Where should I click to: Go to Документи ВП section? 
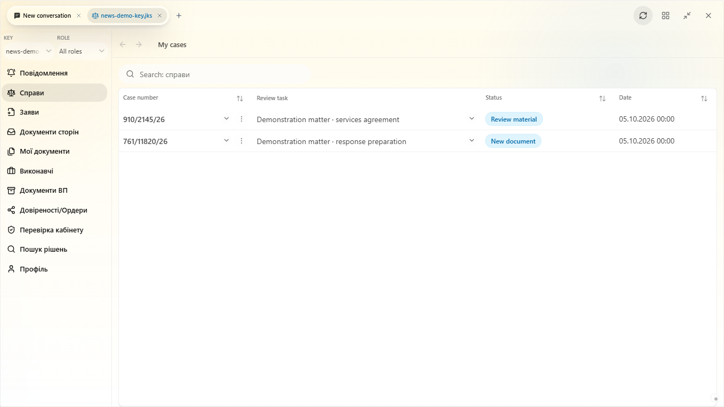coord(55,191)
